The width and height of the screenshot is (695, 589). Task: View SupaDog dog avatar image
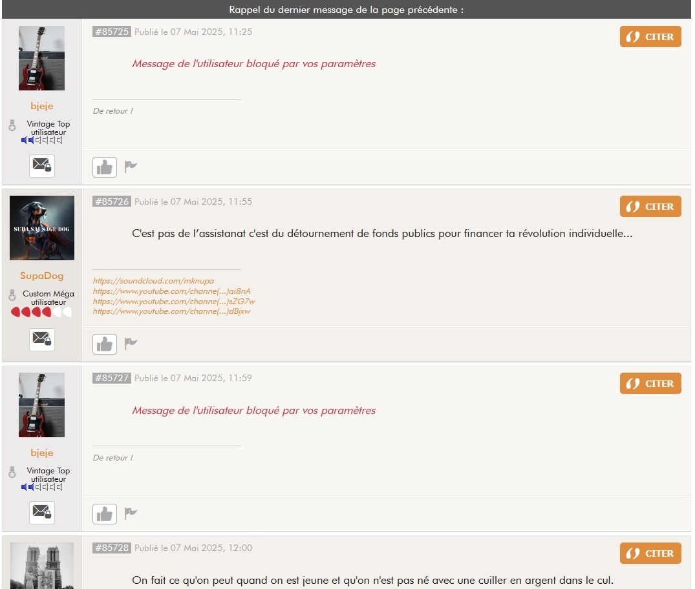tap(42, 227)
